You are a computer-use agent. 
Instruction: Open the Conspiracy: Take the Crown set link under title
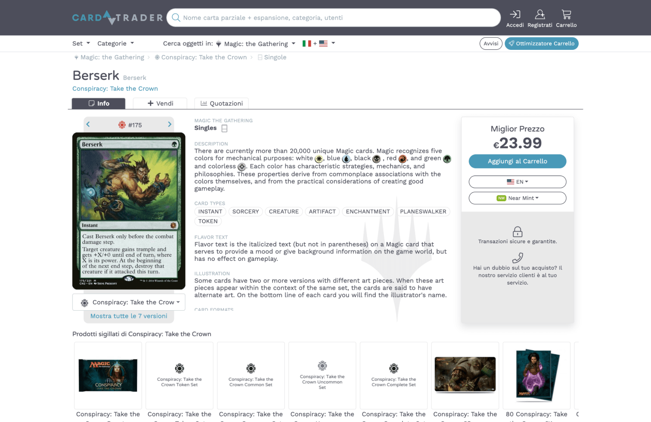coord(115,89)
